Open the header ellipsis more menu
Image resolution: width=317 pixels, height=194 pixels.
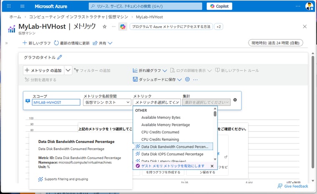pyautogui.click(x=298, y=6)
